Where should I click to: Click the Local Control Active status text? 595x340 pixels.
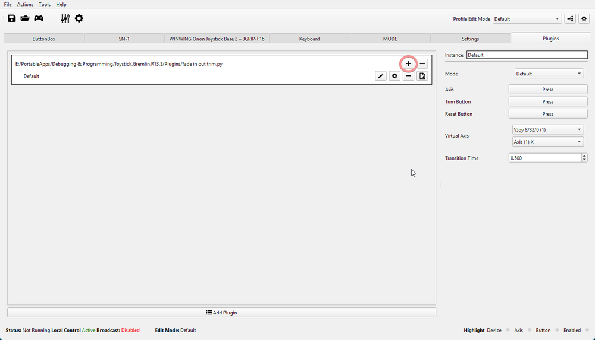click(73, 330)
